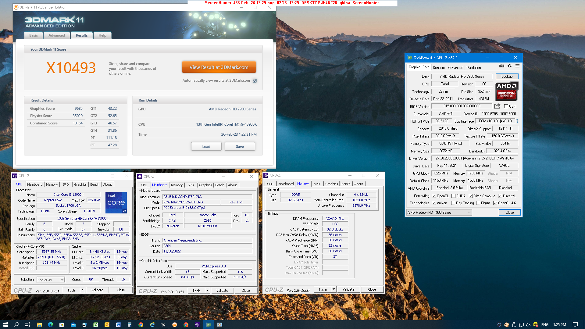Viewport: 585px width, 329px height.
Task: Toggle the DirectCompute checkbox
Action: tap(471, 196)
